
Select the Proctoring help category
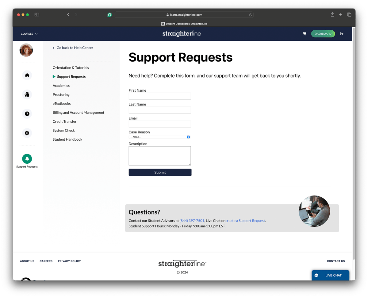(61, 94)
